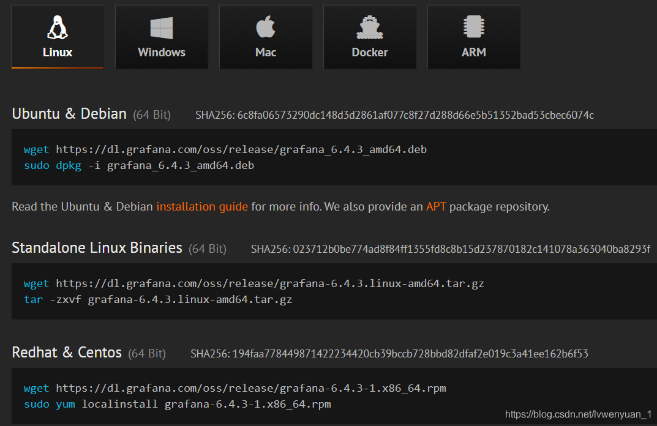
Task: Switch to the Windows tab label
Action: pyautogui.click(x=162, y=53)
